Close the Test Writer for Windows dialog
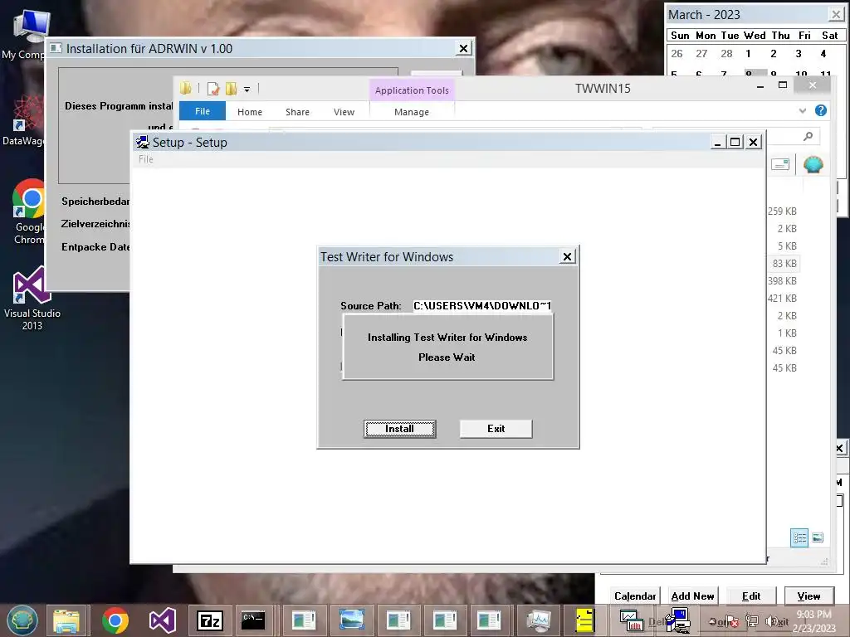The image size is (850, 637). (x=567, y=257)
